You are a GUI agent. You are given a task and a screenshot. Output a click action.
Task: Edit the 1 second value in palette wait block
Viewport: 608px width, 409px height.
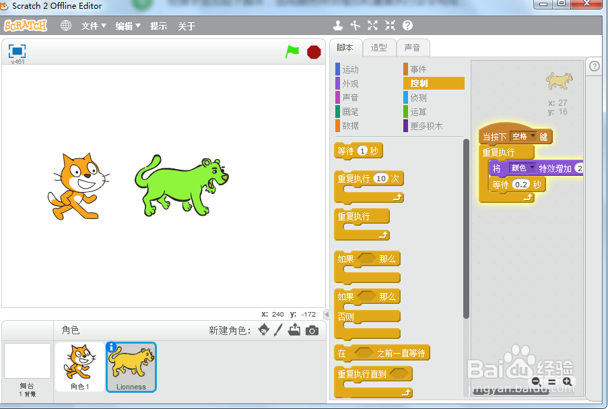click(x=362, y=150)
